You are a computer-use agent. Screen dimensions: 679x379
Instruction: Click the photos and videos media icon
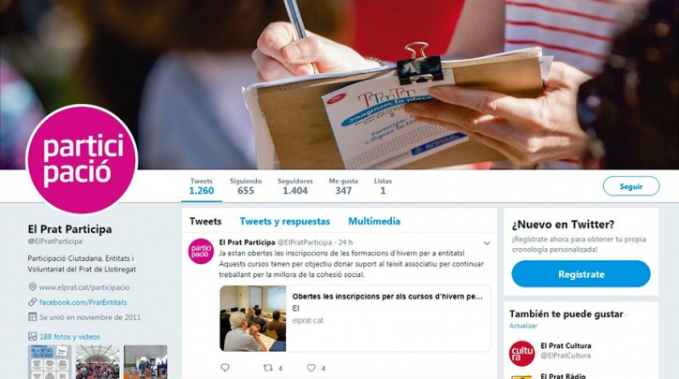(33, 336)
